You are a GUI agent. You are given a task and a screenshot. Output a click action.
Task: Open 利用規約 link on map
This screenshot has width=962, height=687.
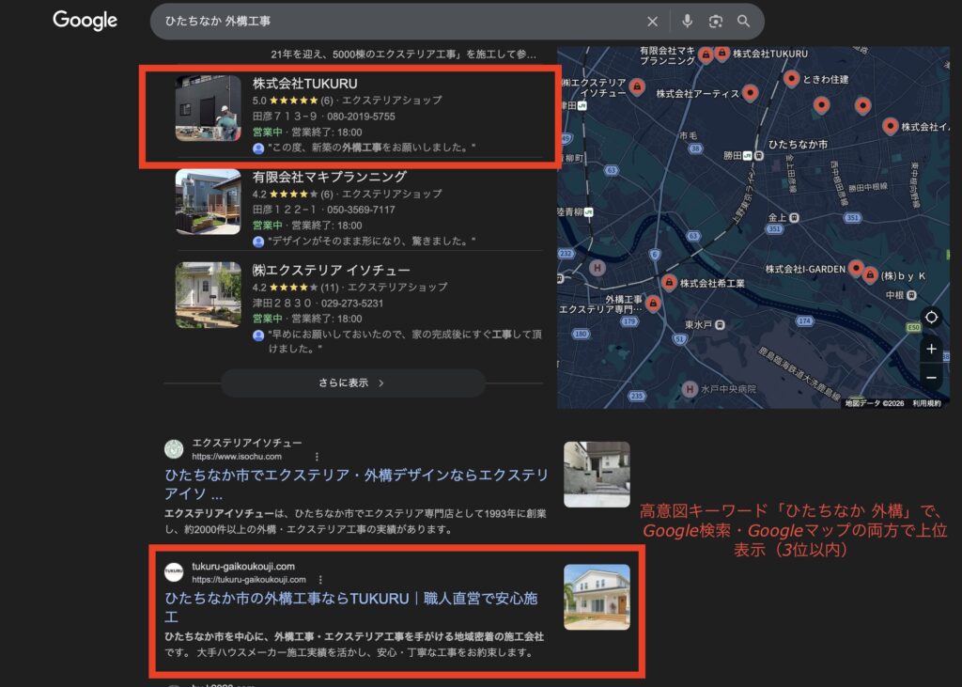[926, 403]
